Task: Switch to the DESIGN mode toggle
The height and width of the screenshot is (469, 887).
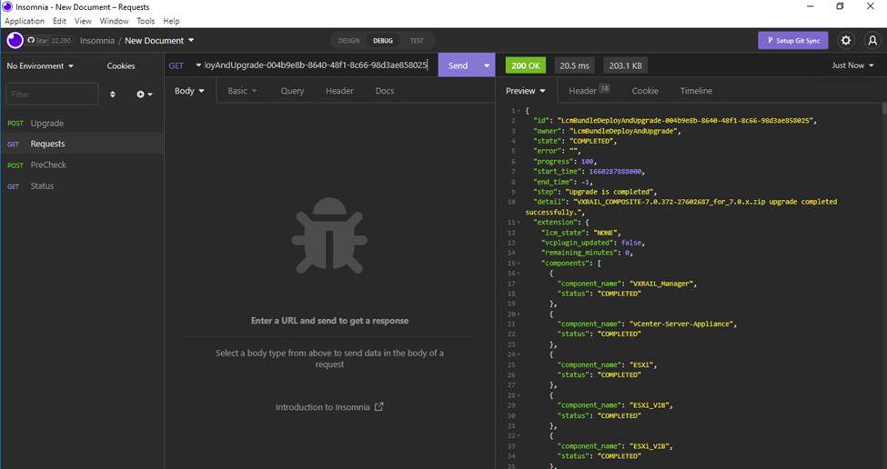Action: pyautogui.click(x=348, y=40)
